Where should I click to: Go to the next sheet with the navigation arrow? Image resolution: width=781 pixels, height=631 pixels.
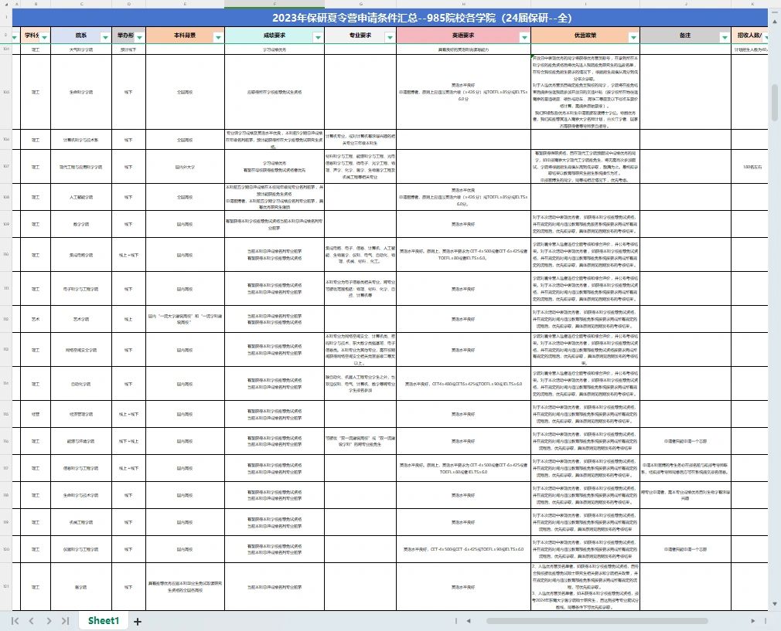coord(48,620)
